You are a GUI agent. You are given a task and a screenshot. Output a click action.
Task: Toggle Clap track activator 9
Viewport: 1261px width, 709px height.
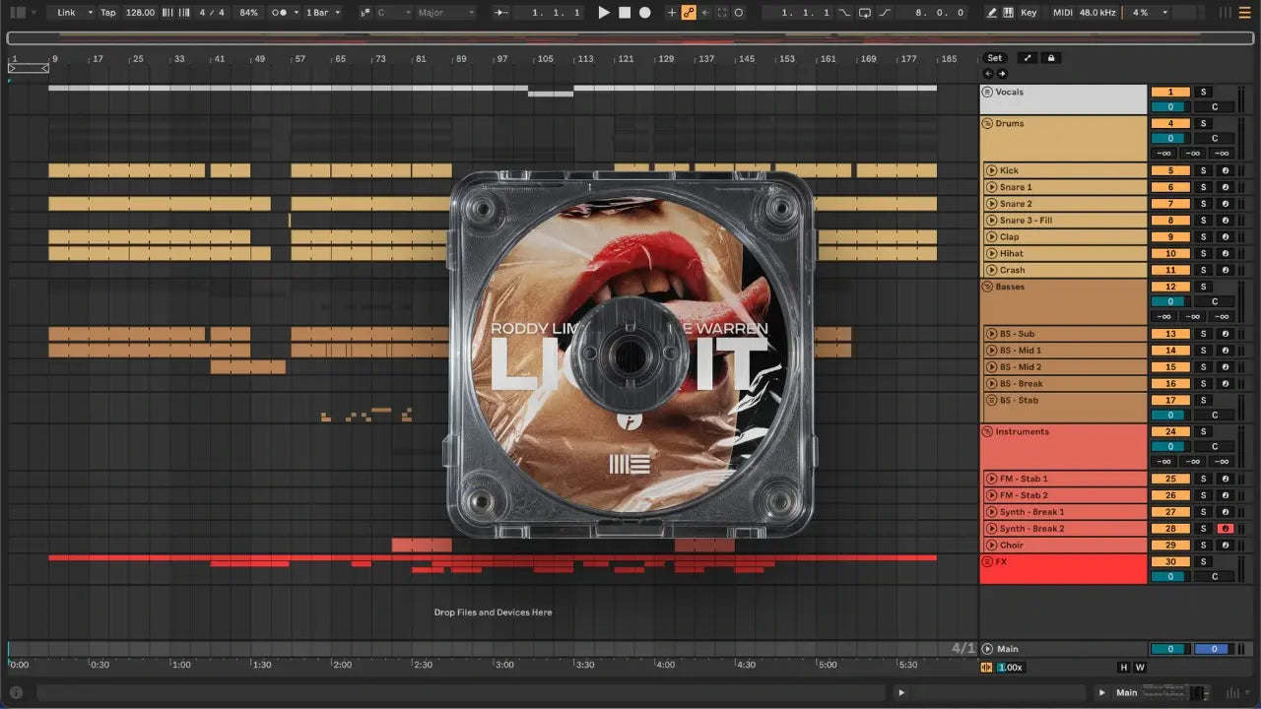coord(1170,237)
